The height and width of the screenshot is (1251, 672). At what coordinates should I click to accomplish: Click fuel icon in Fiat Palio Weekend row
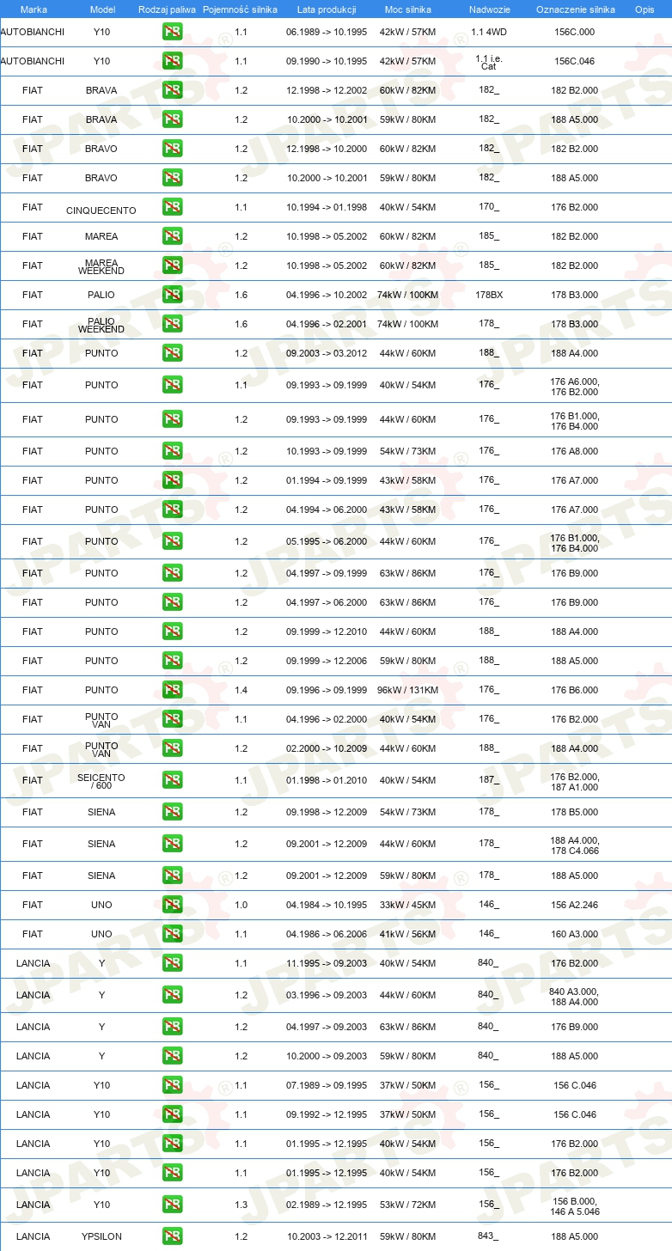(x=172, y=324)
